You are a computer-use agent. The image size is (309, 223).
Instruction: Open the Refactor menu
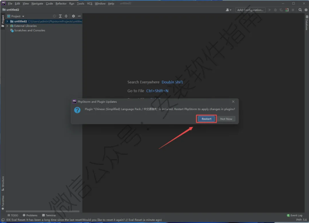pyautogui.click(x=61, y=3)
